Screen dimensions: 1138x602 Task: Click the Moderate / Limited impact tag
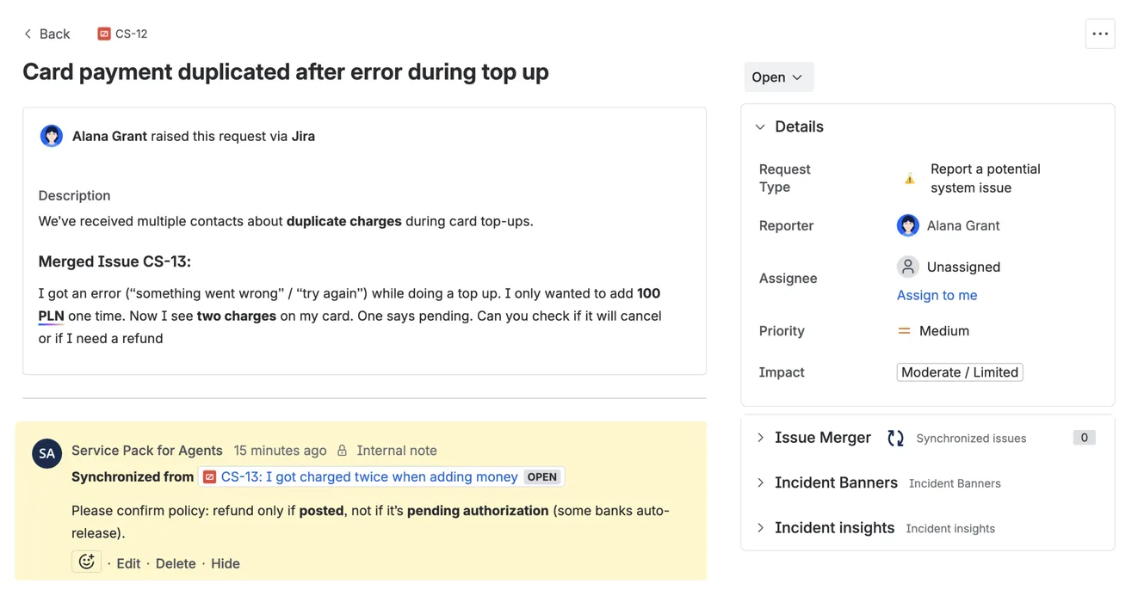coord(959,372)
